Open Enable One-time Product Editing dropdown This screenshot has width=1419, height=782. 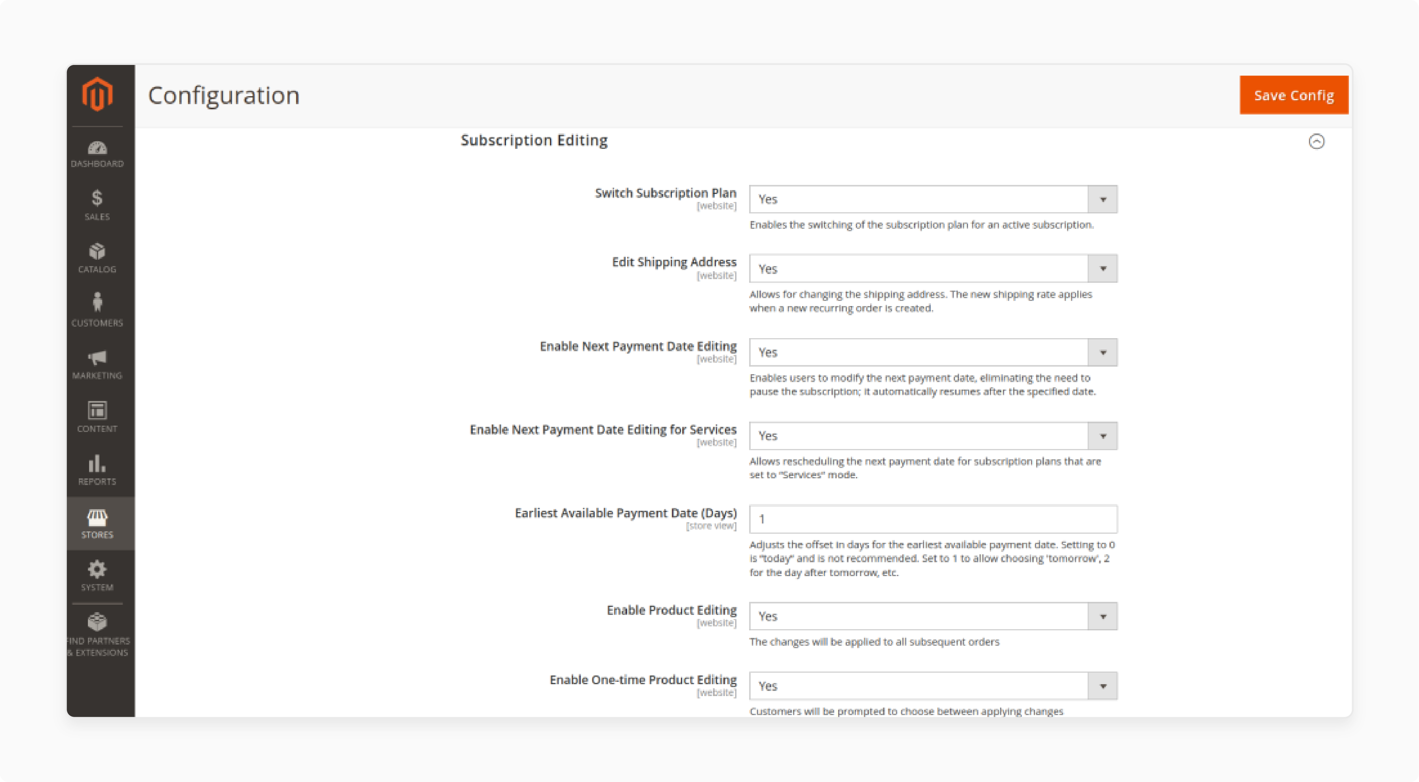click(933, 686)
